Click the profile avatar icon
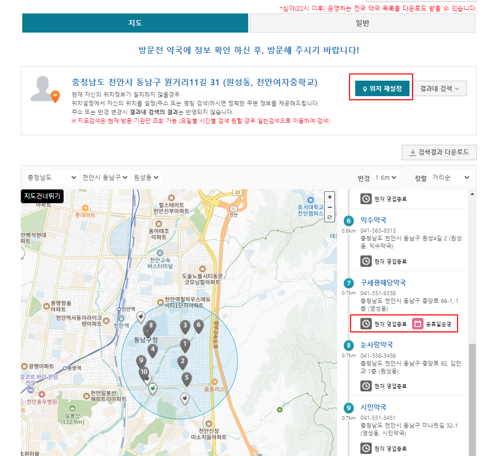The height and width of the screenshot is (456, 485). [44, 87]
